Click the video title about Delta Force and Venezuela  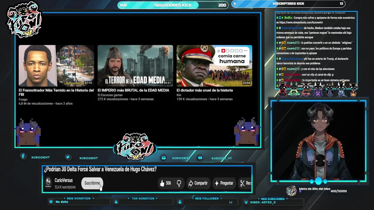100,169
